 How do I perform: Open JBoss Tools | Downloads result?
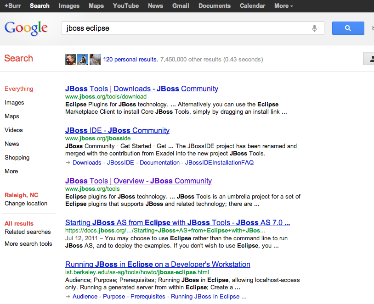click(x=142, y=88)
